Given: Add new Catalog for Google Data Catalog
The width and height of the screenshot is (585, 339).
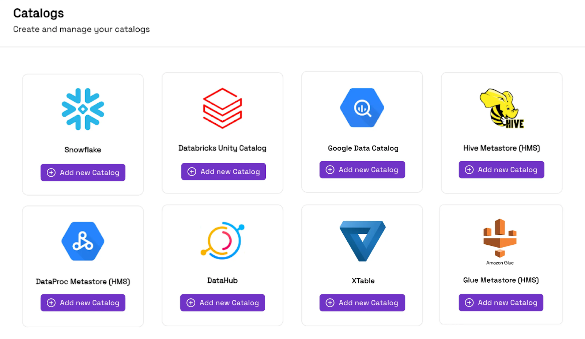Looking at the screenshot, I should pyautogui.click(x=362, y=170).
